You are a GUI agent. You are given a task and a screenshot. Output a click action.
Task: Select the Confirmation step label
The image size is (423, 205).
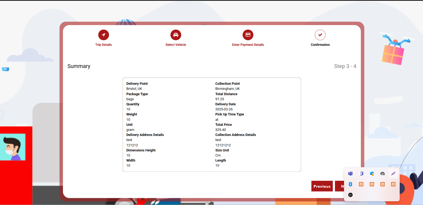(x=320, y=45)
